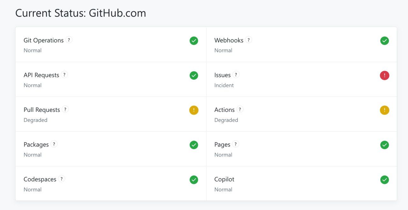Click the green checkmark for Git Operations

194,41
